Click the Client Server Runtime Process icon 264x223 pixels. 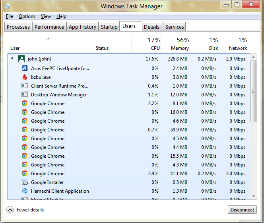25,86
